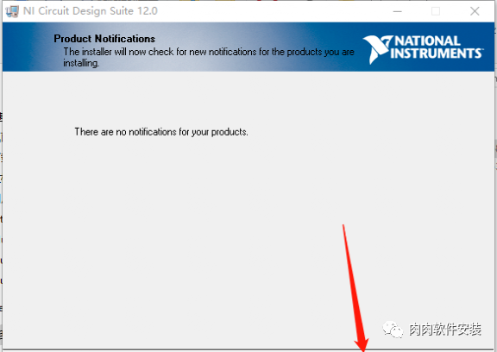Click the NATIONAL INSTRUMENTS logo text

coord(437,47)
